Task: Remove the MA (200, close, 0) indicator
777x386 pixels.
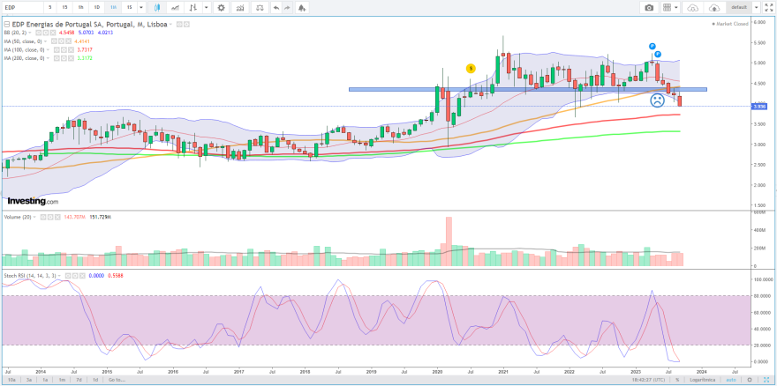Action: (71, 58)
